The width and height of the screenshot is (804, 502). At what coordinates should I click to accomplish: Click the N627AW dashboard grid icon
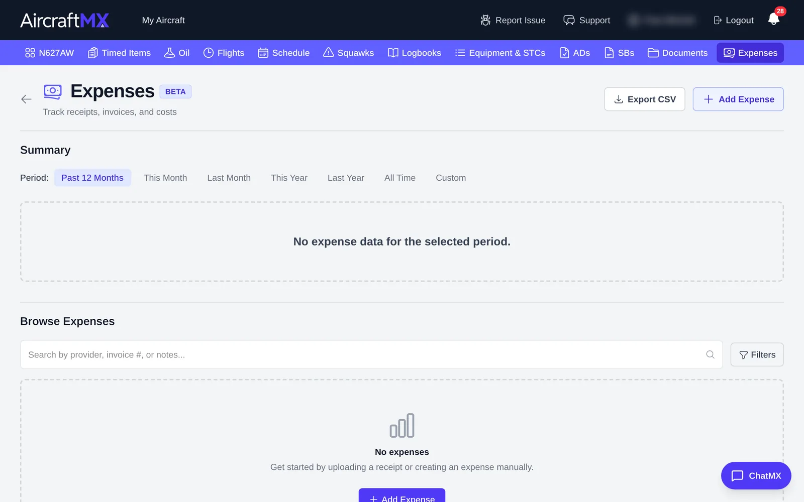click(30, 53)
